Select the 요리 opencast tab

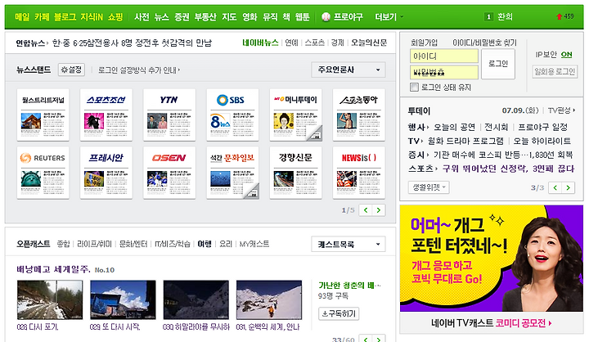226,244
